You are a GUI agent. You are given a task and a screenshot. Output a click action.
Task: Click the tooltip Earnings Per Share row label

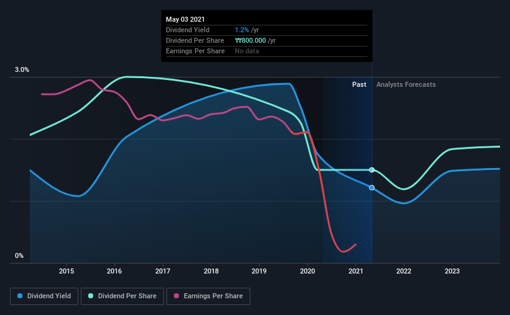(x=195, y=51)
